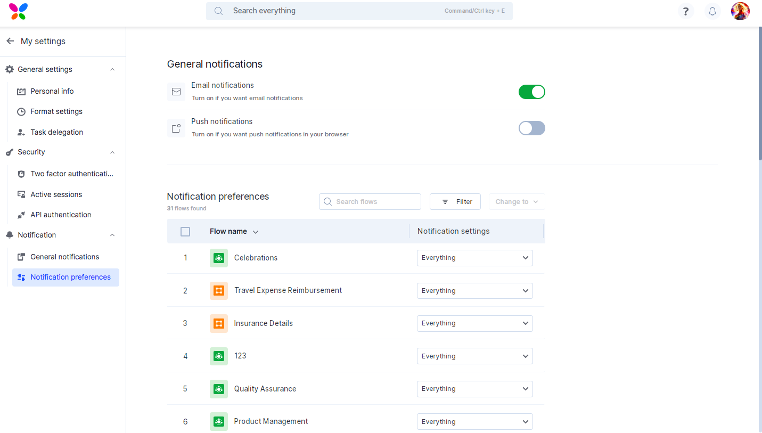Click the General notifications sidebar icon
The image size is (762, 433).
coord(21,257)
